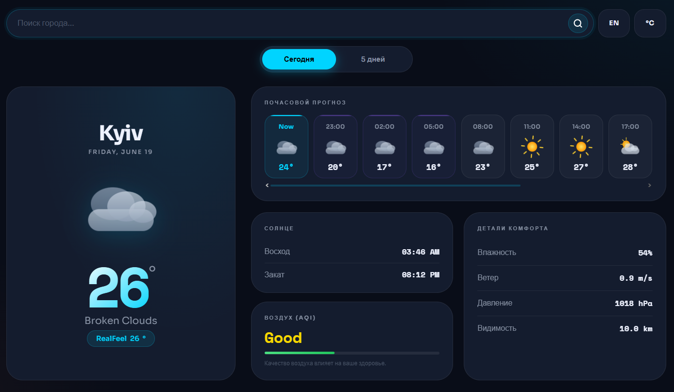The width and height of the screenshot is (674, 392).
Task: Click the СОЛНЦЕ card heading
Action: tap(279, 228)
